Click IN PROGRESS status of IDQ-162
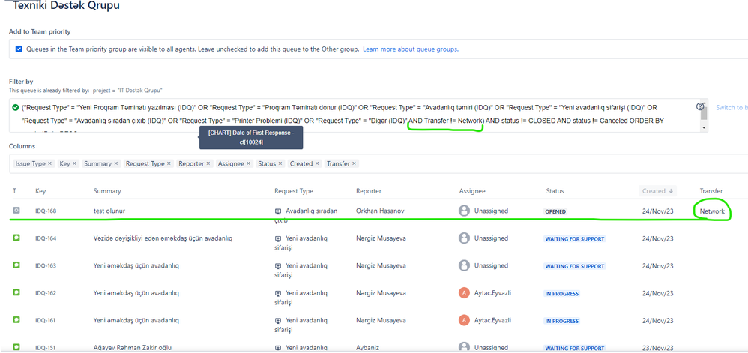The height and width of the screenshot is (353, 748). click(x=562, y=293)
